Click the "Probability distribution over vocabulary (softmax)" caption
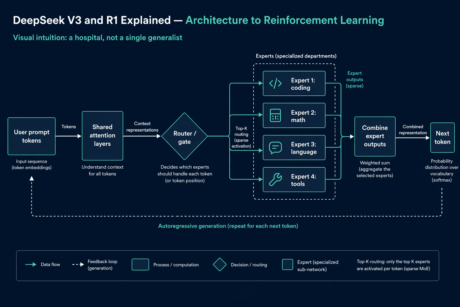 click(442, 171)
